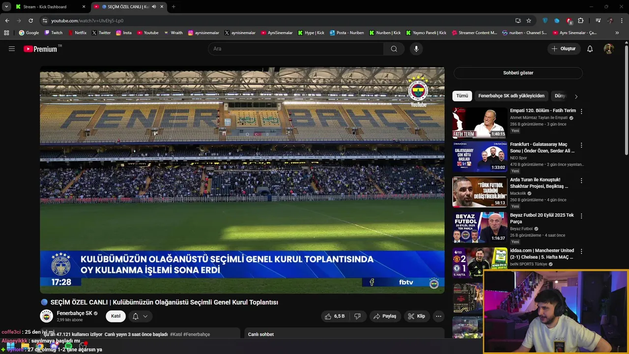Click the #Katıl hashtag link
Viewport: 629px width, 354px height.
(175, 334)
